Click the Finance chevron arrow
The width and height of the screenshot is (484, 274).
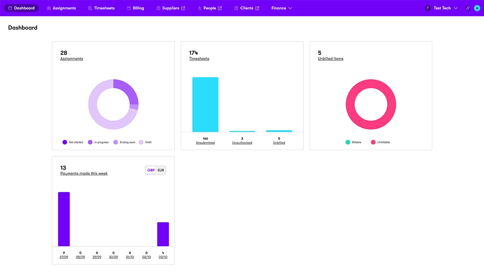(290, 8)
